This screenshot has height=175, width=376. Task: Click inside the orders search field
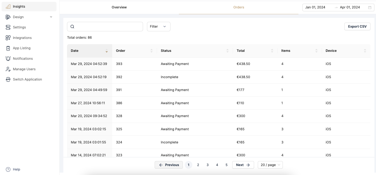click(108, 27)
